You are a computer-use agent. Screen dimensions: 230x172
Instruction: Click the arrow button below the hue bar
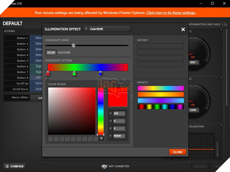point(101,139)
